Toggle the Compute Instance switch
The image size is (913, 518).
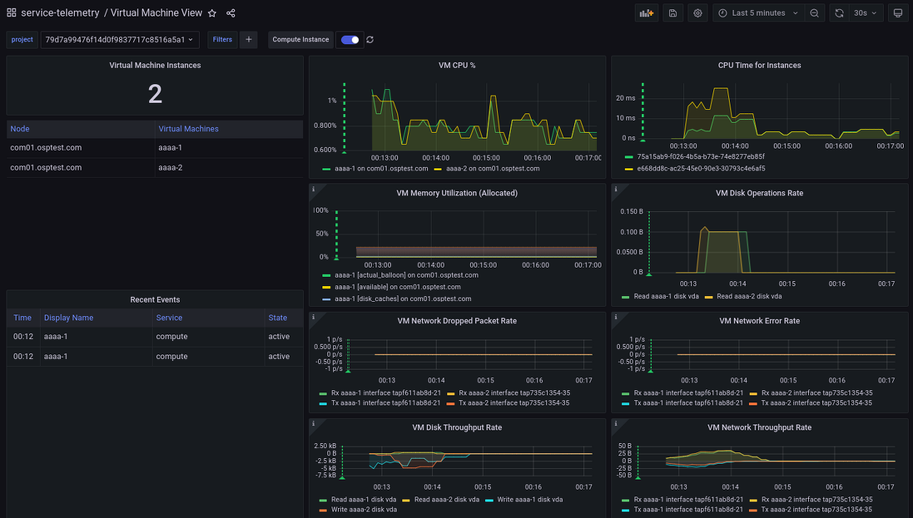(350, 40)
